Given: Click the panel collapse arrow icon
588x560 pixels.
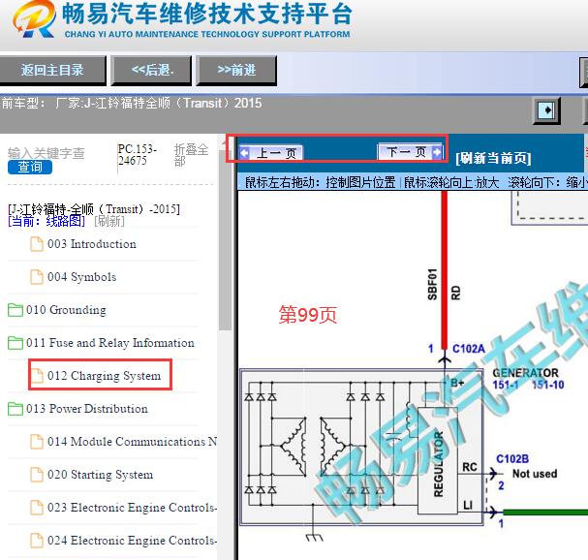Looking at the screenshot, I should 546,110.
